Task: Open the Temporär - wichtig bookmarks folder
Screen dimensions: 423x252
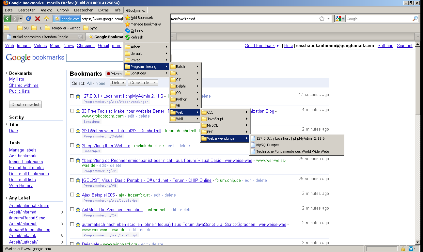Action: 63,28
